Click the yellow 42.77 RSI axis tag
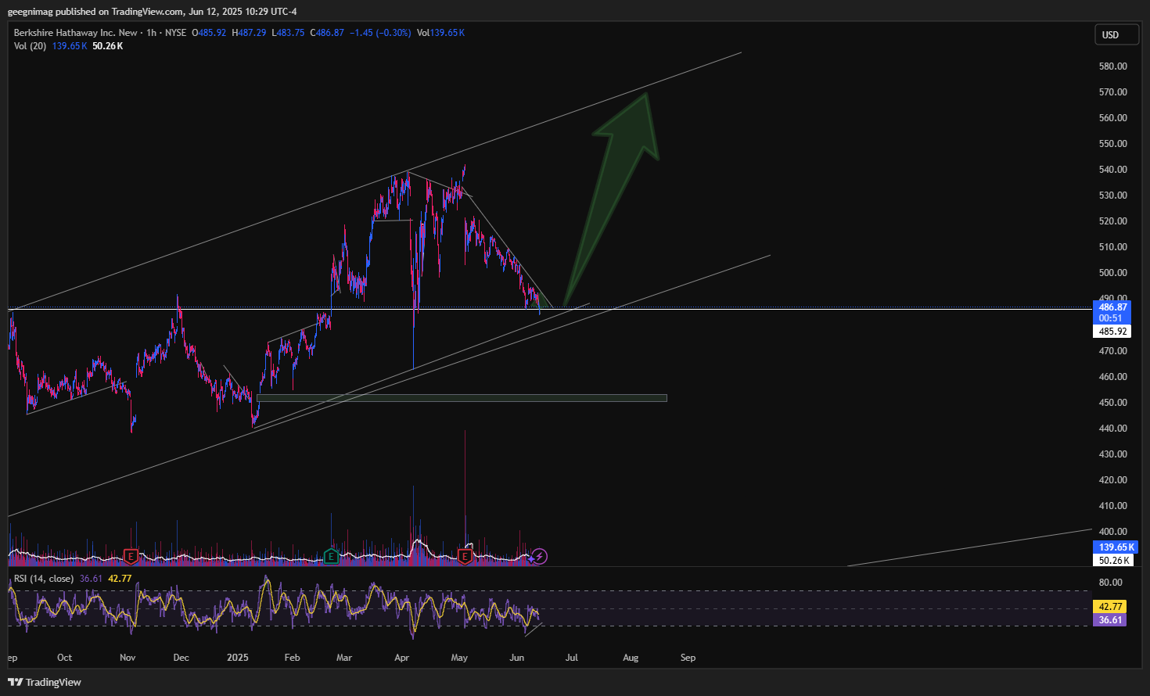1150x696 pixels. [x=1110, y=607]
